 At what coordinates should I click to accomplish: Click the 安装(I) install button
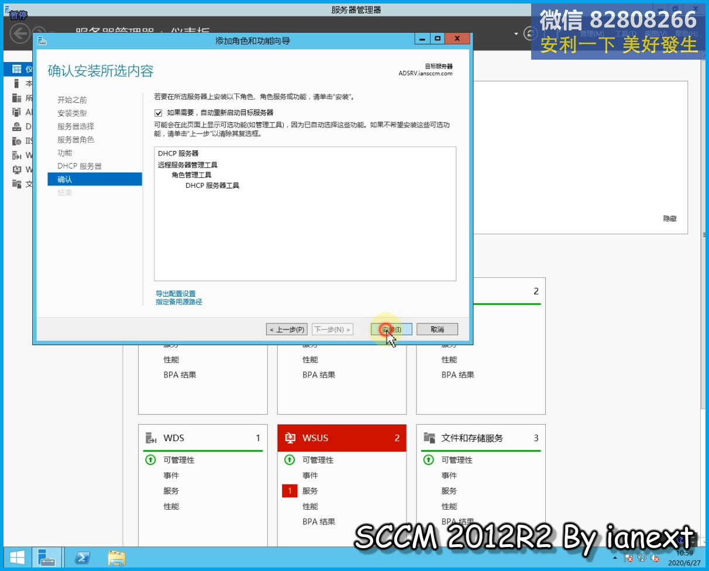[x=391, y=329]
